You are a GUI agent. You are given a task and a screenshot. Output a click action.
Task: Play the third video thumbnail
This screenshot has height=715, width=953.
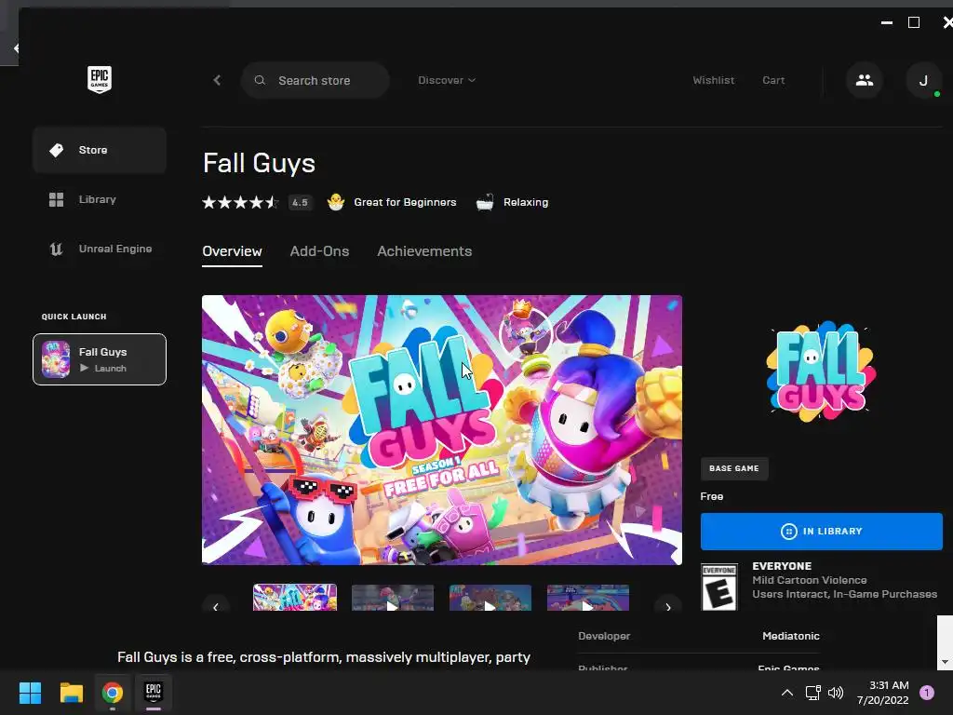[490, 598]
